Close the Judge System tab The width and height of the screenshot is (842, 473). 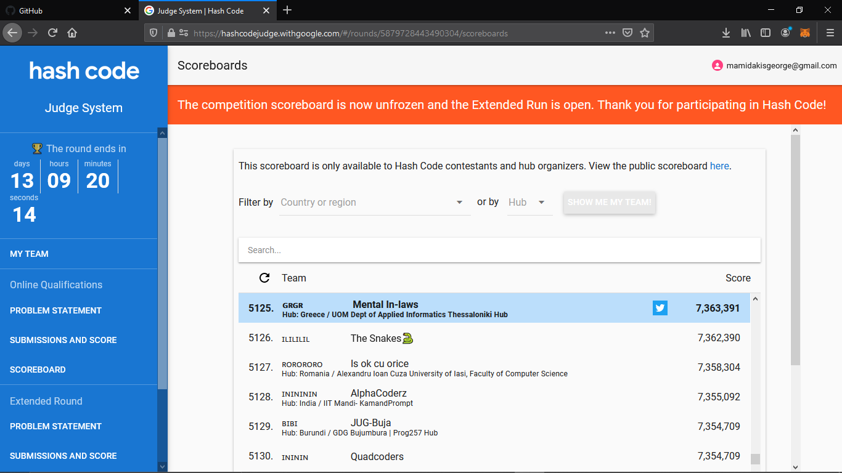coord(267,11)
